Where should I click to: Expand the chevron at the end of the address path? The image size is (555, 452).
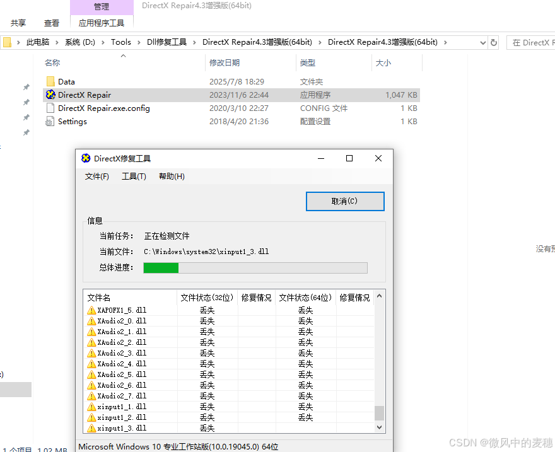click(445, 42)
